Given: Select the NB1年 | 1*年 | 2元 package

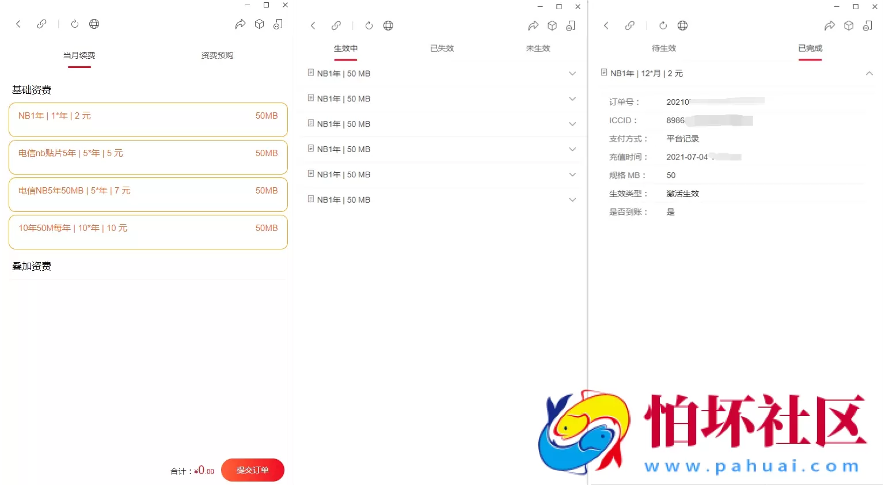Looking at the screenshot, I should pos(148,119).
